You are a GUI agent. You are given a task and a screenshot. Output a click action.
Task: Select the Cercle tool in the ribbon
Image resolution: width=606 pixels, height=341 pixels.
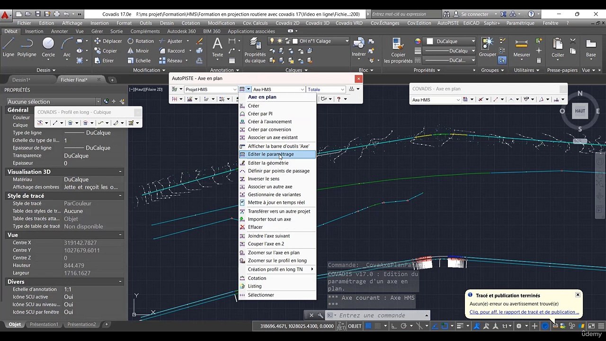click(x=48, y=47)
